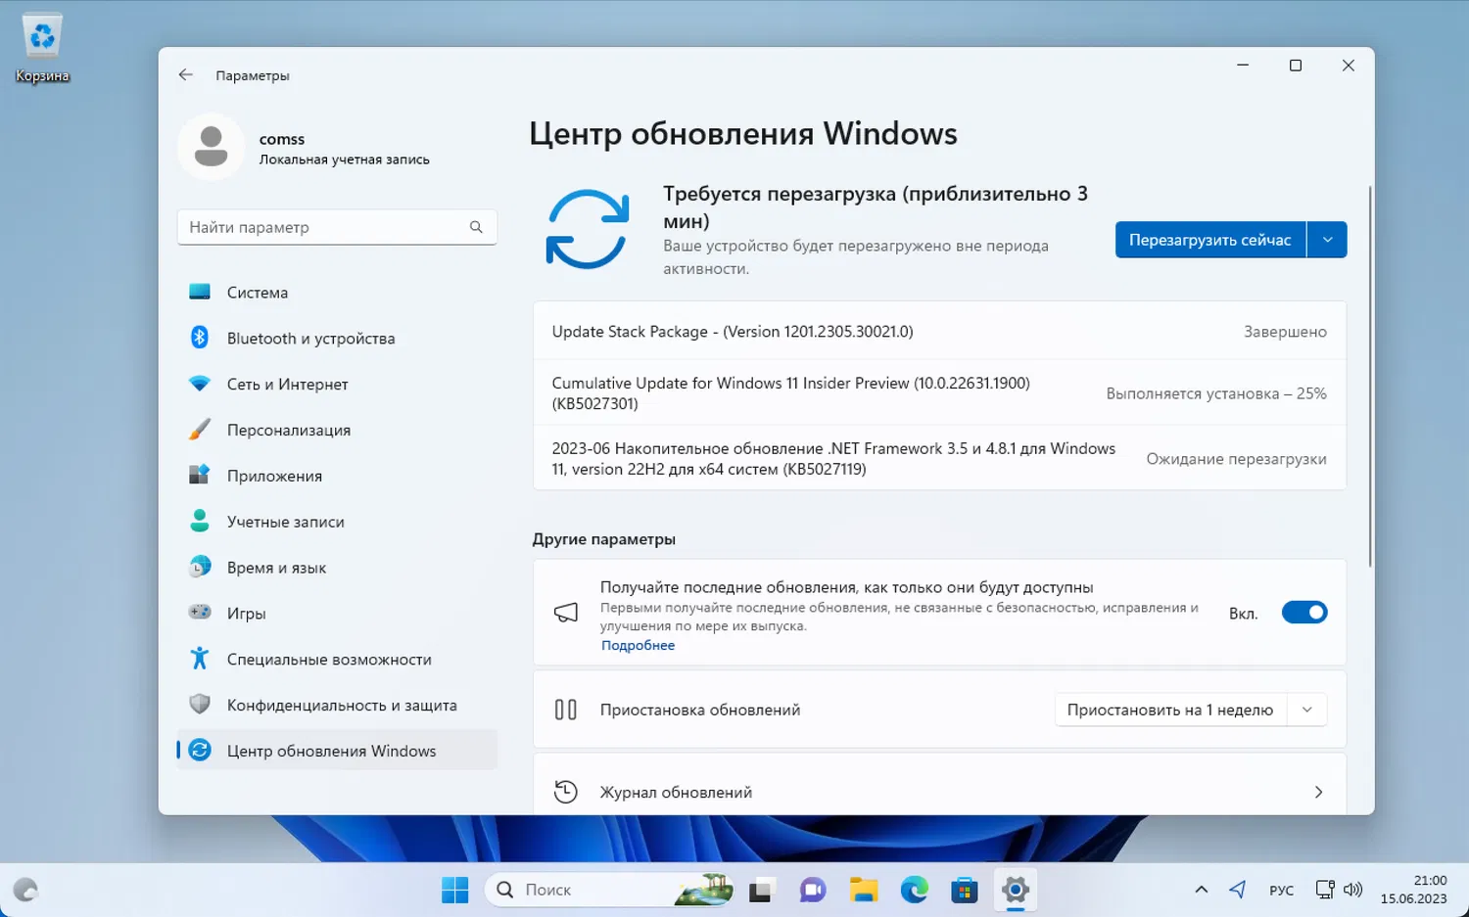Open the Bluetooth и устройства icon
Image resolution: width=1469 pixels, height=917 pixels.
point(200,338)
